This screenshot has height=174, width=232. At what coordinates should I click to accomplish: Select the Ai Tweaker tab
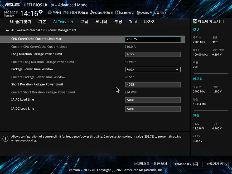pos(63,22)
